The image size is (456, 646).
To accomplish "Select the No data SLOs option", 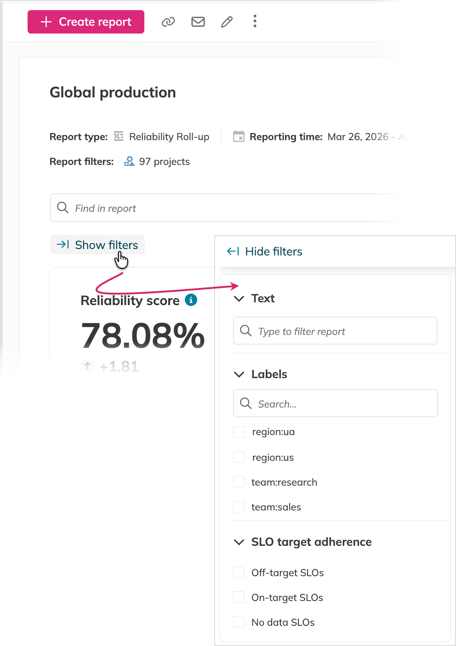I will (x=239, y=622).
